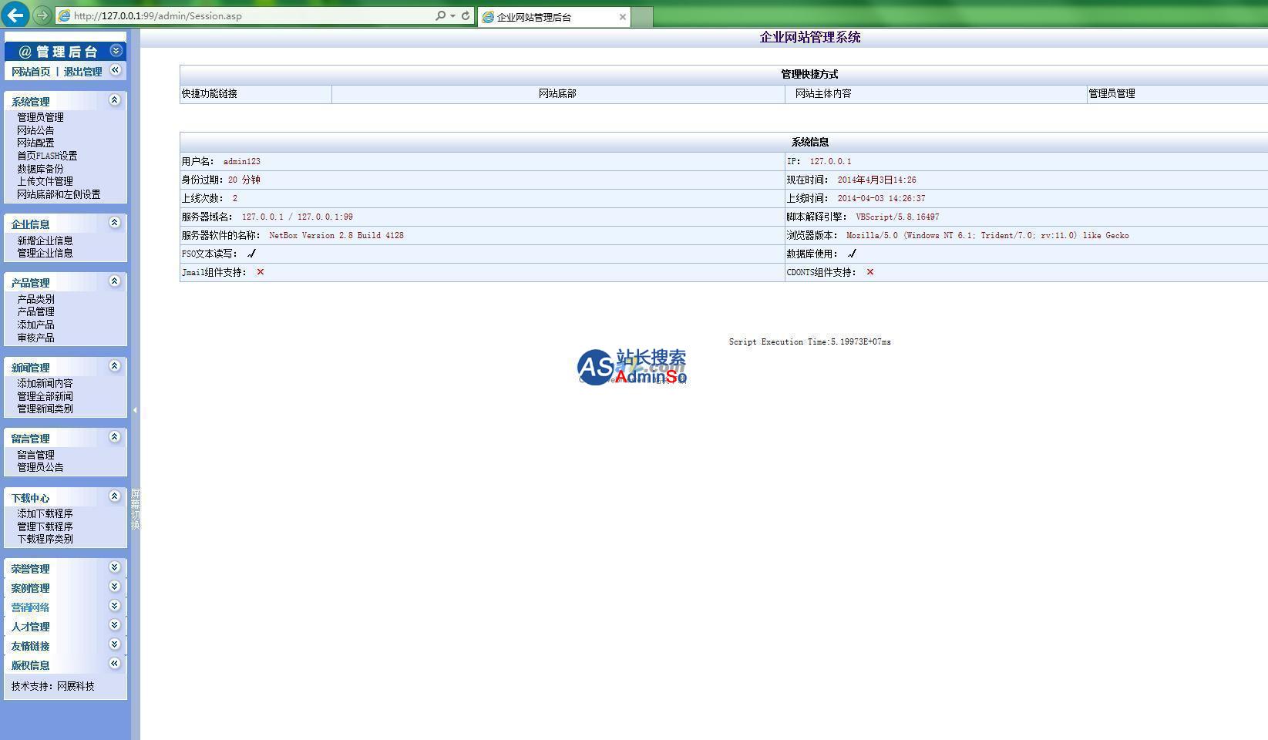Click the 管理员管理 shortcut link
The height and width of the screenshot is (740, 1268).
point(1112,93)
